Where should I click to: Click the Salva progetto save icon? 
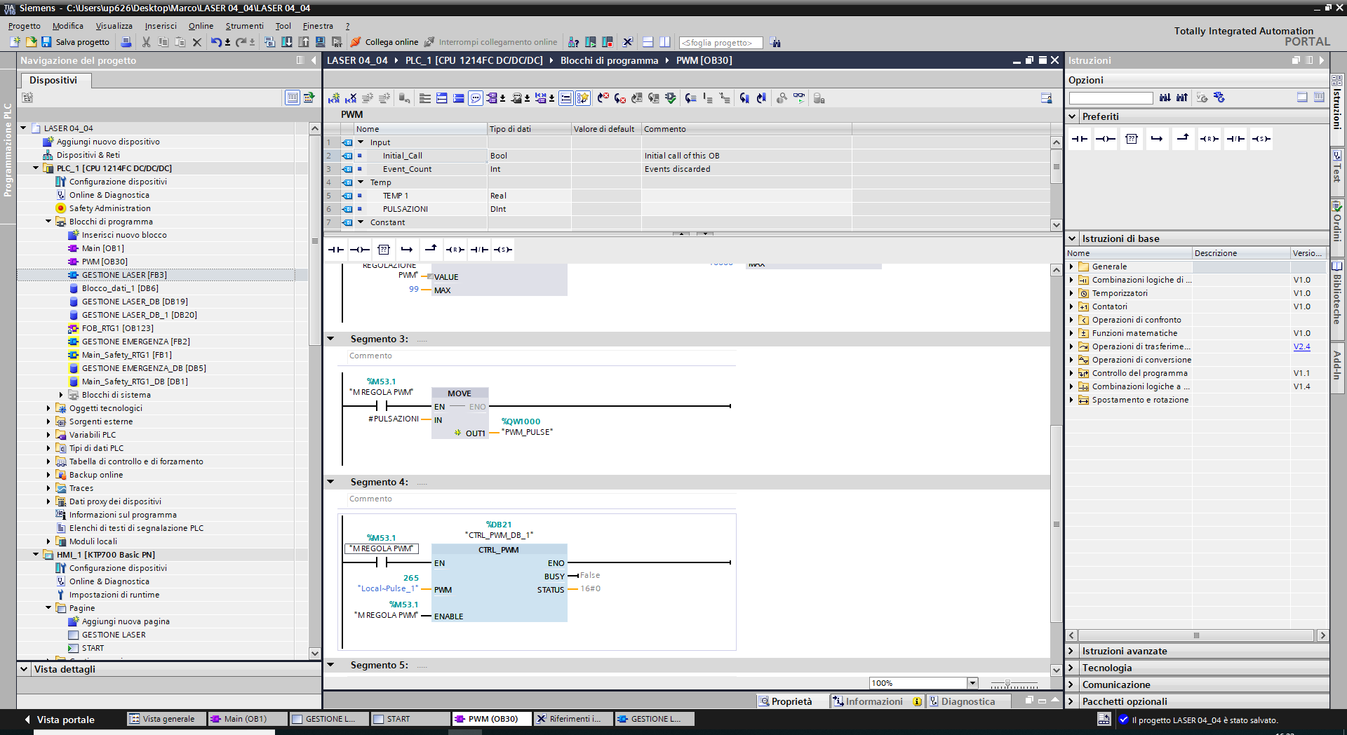[46, 42]
